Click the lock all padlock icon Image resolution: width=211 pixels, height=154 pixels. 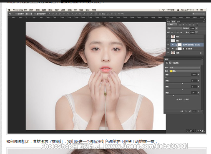(x=181, y=32)
